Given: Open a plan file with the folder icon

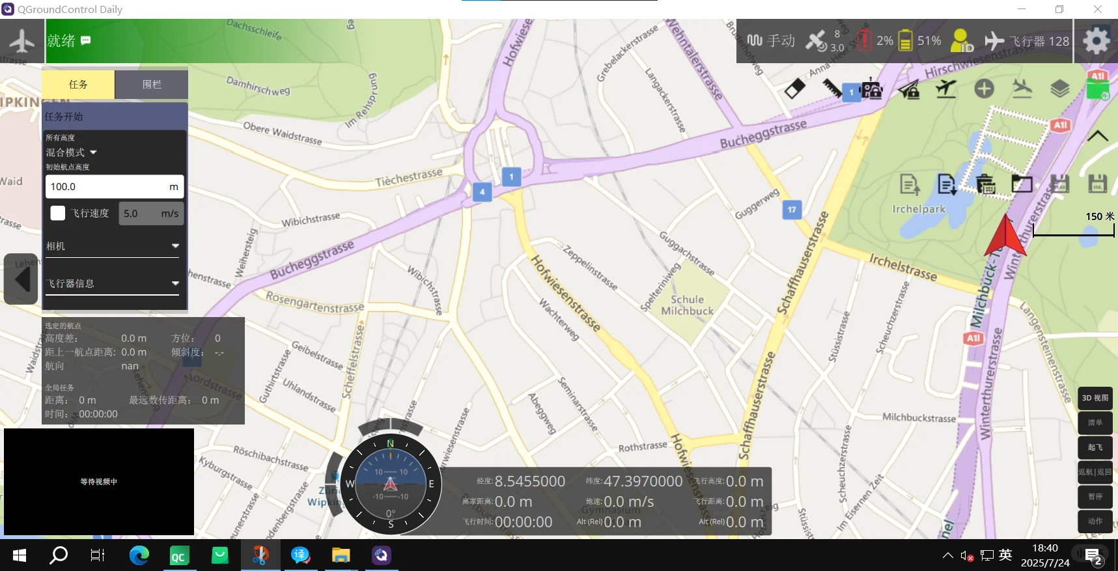Looking at the screenshot, I should (1022, 185).
